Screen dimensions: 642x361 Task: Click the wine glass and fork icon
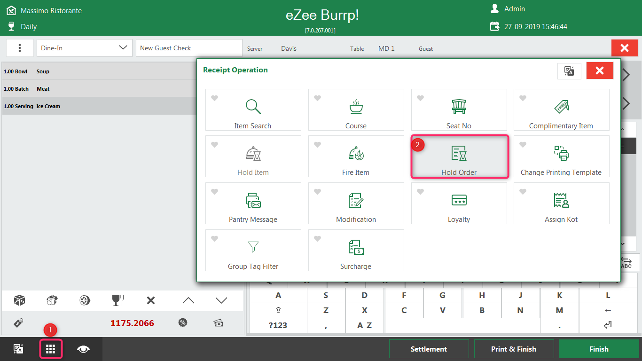click(x=117, y=300)
